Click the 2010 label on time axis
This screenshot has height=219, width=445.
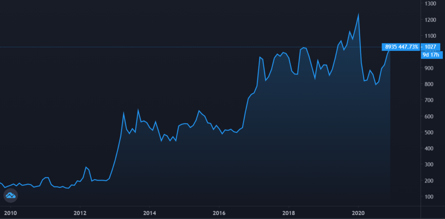10,213
